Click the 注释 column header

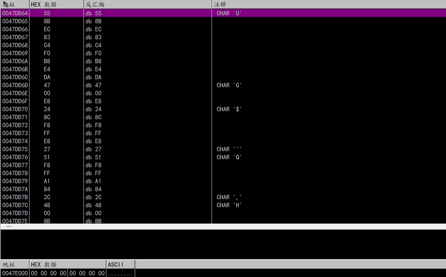329,4
